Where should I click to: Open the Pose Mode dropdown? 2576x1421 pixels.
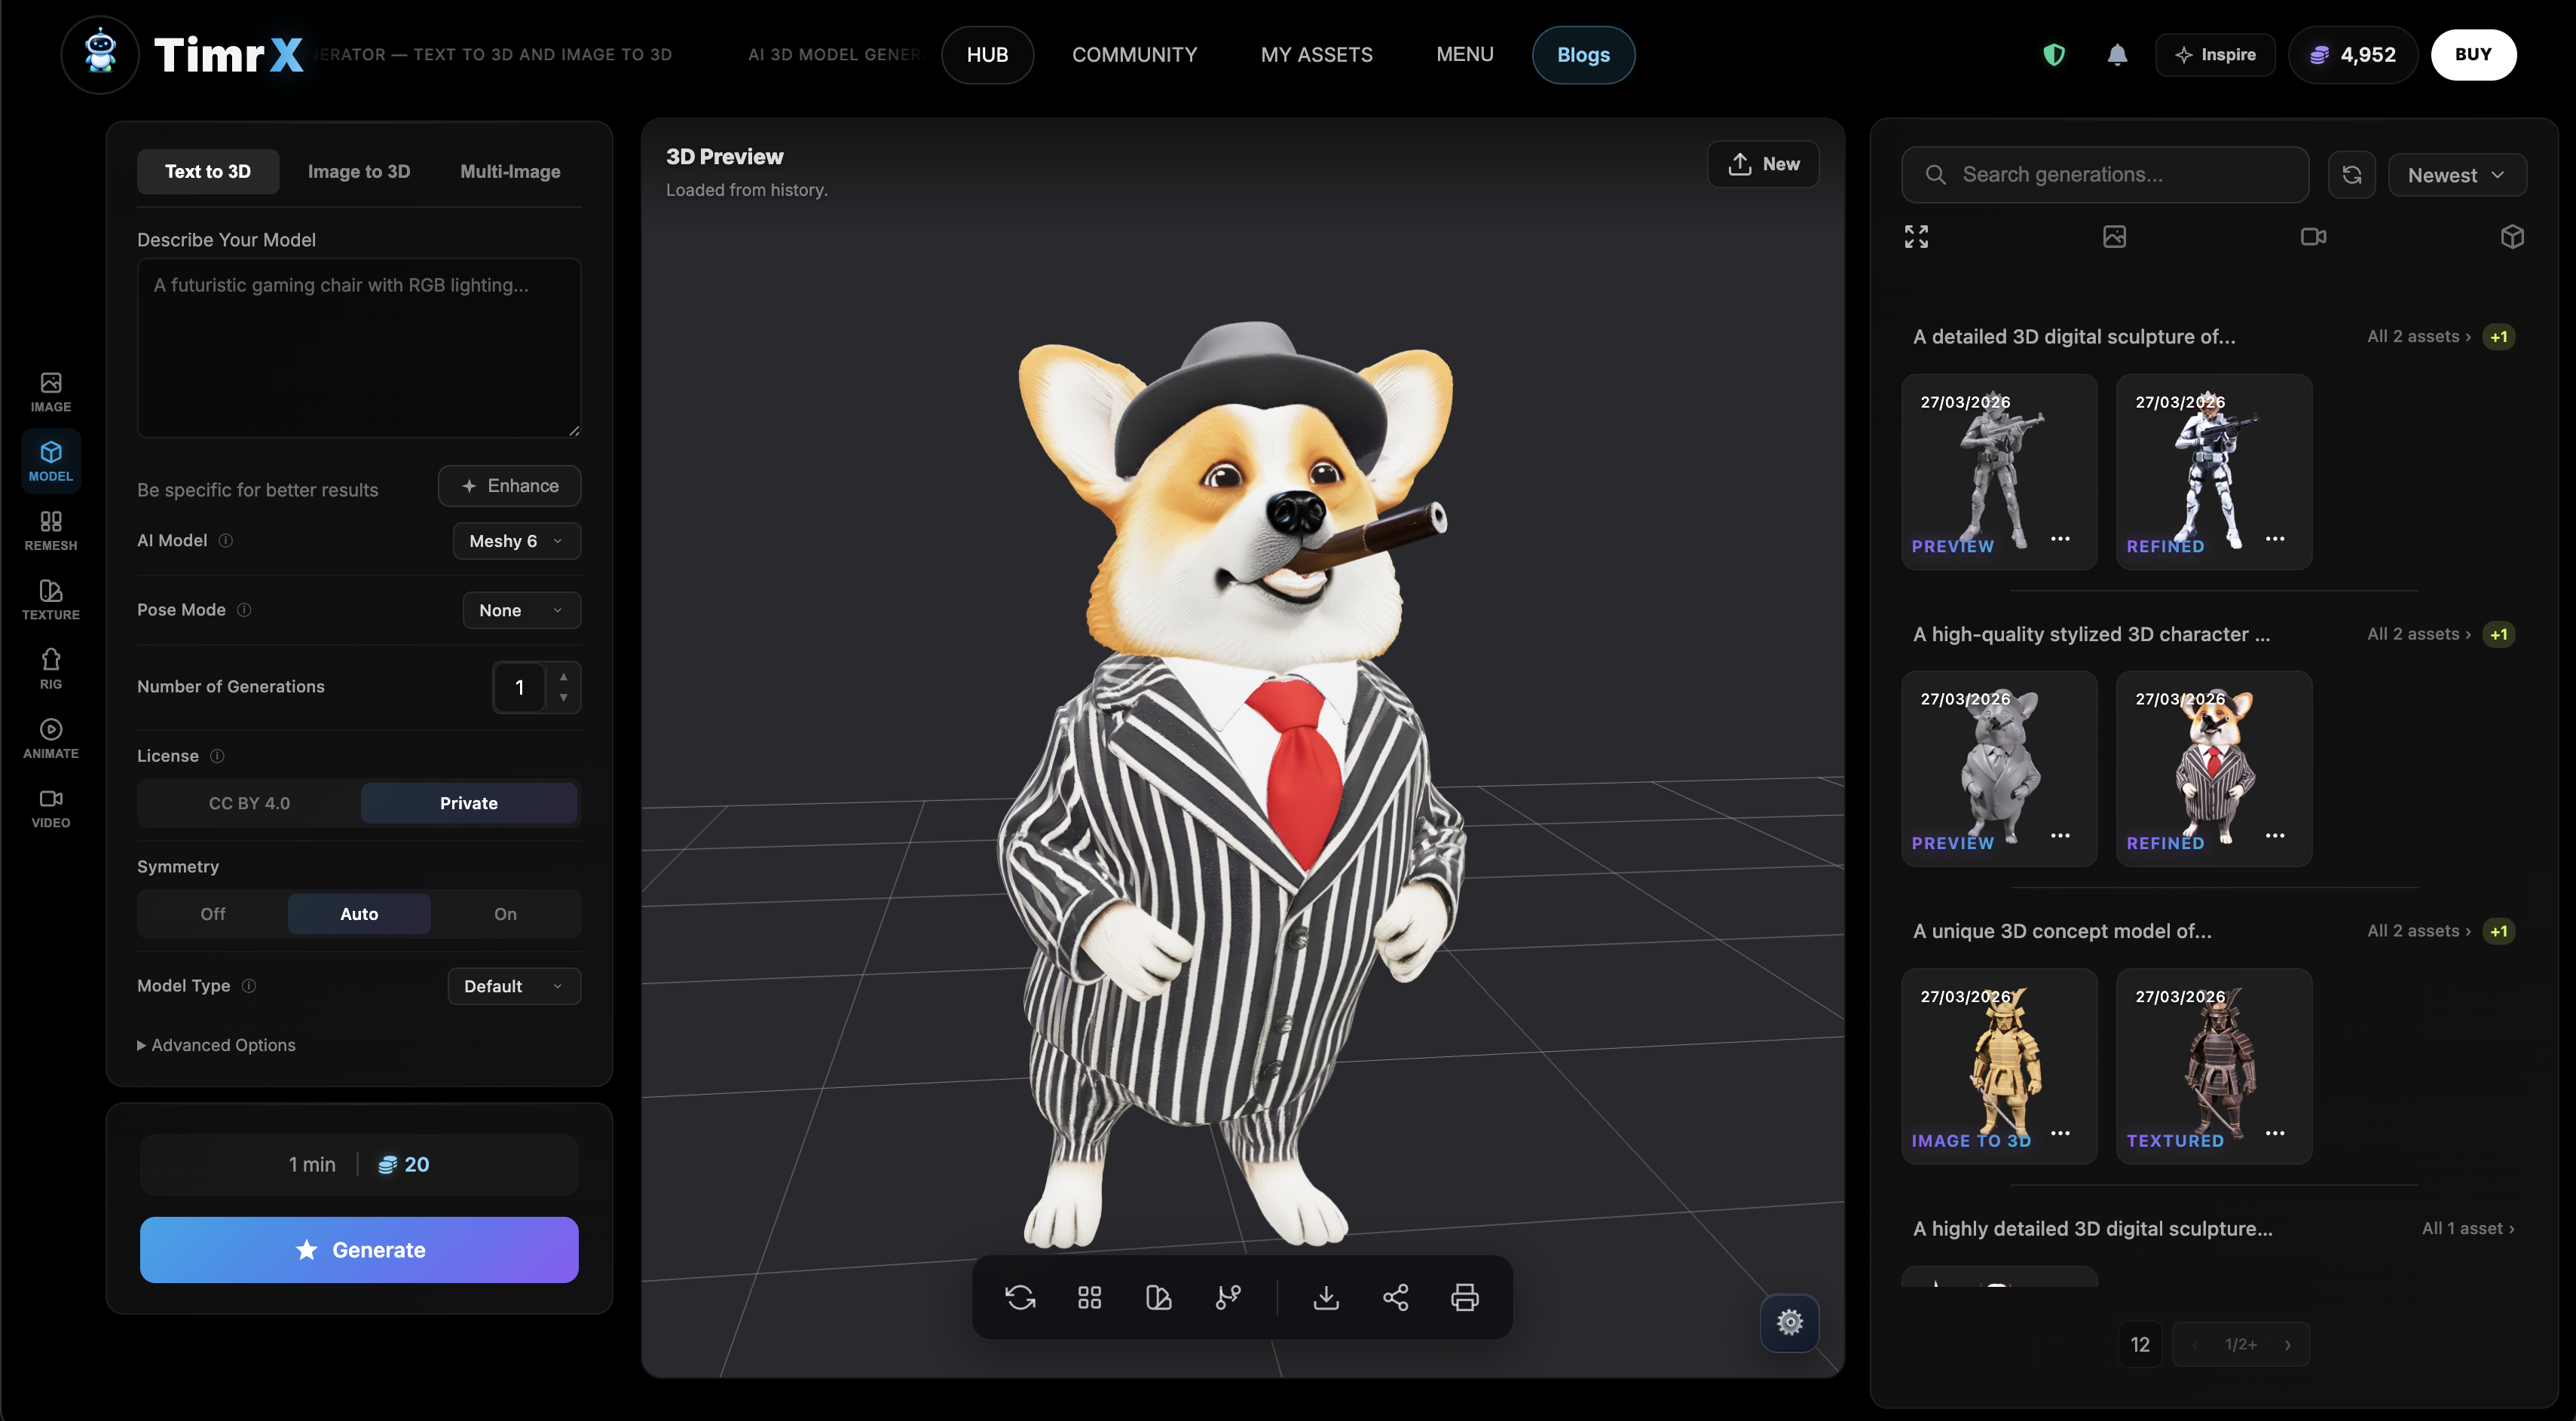[x=521, y=610]
